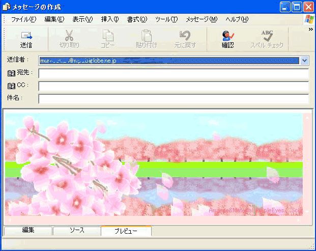Click into the 宛先 recipient field
Image resolution: width=316 pixels, height=251 pixels.
click(x=173, y=74)
